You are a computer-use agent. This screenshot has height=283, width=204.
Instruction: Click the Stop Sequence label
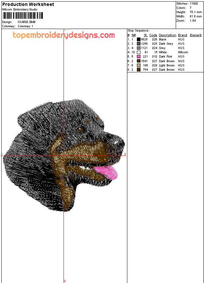coord(138,31)
